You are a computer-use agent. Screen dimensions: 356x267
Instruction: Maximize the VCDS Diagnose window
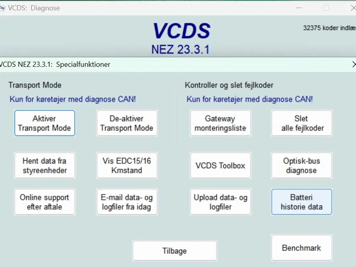[326, 8]
